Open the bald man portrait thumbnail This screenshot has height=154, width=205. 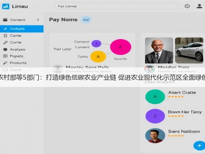[x=159, y=50]
